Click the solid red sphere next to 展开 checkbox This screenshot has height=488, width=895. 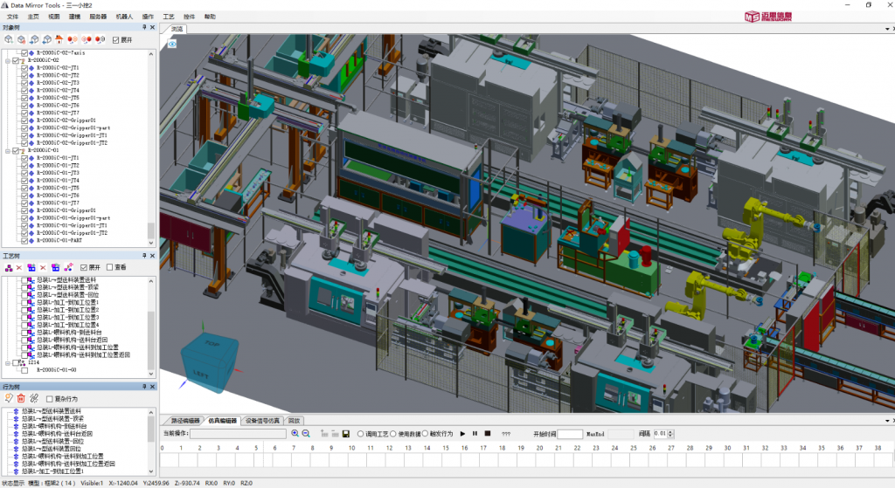(x=100, y=39)
